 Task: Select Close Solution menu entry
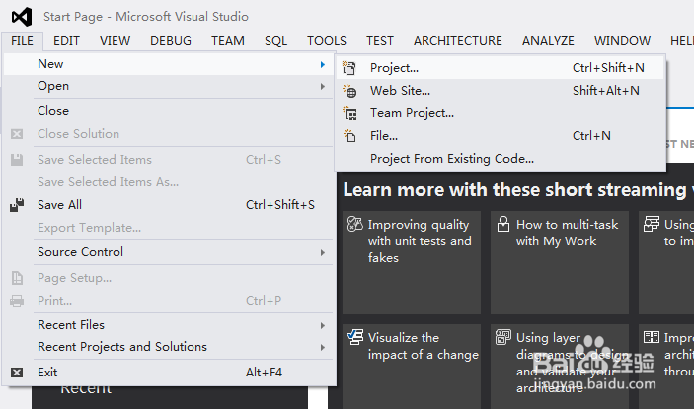[x=168, y=134]
